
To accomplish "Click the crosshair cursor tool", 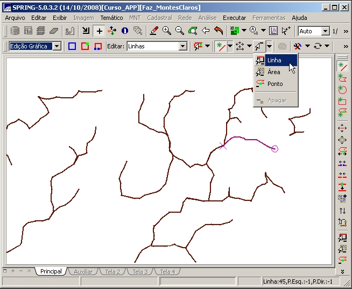I will click(99, 31).
